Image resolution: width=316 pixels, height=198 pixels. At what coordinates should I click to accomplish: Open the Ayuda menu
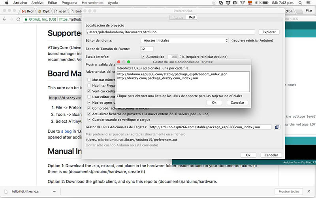tap(113, 3)
